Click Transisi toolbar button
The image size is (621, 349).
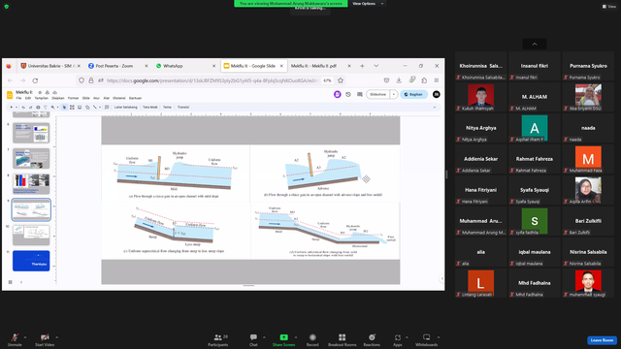point(183,108)
